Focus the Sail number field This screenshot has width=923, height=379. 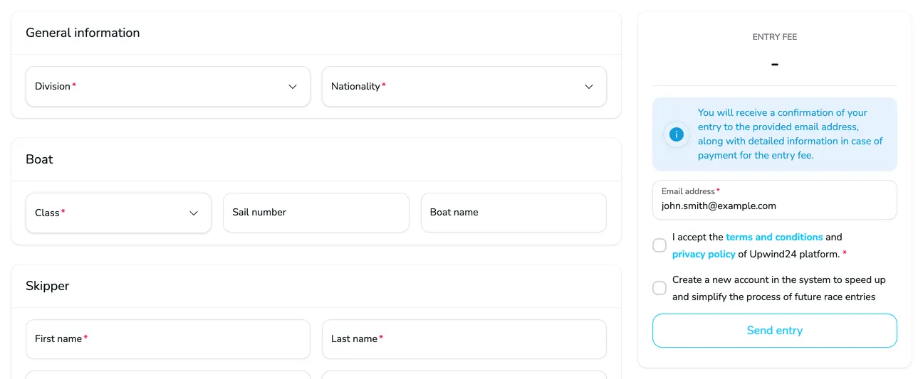click(316, 213)
